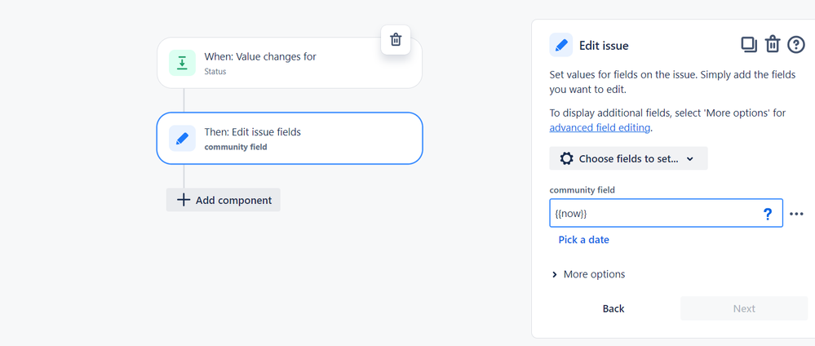
Task: Focus the community field input box
Action: (653, 214)
